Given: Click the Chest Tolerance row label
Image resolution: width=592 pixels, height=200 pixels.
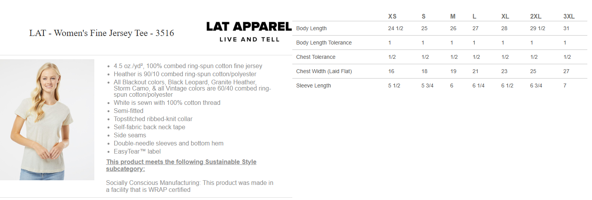Looking at the screenshot, I should [x=316, y=57].
